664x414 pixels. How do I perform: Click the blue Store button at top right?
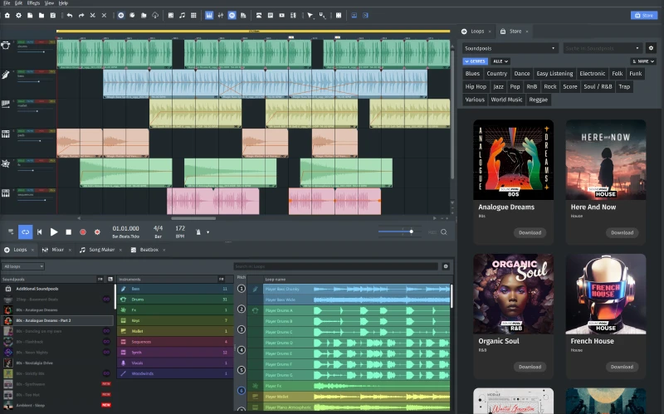pyautogui.click(x=644, y=15)
